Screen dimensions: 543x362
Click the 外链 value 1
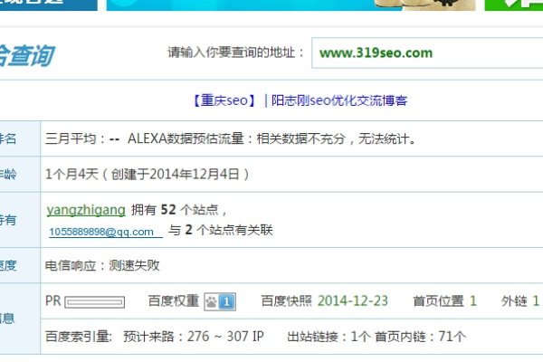pos(536,300)
